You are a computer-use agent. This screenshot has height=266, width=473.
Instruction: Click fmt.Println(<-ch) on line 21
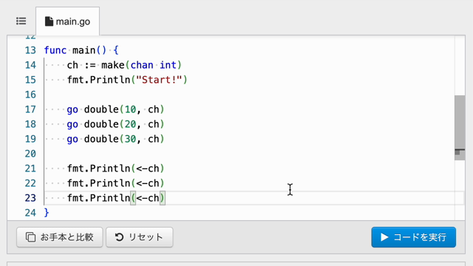[115, 168]
